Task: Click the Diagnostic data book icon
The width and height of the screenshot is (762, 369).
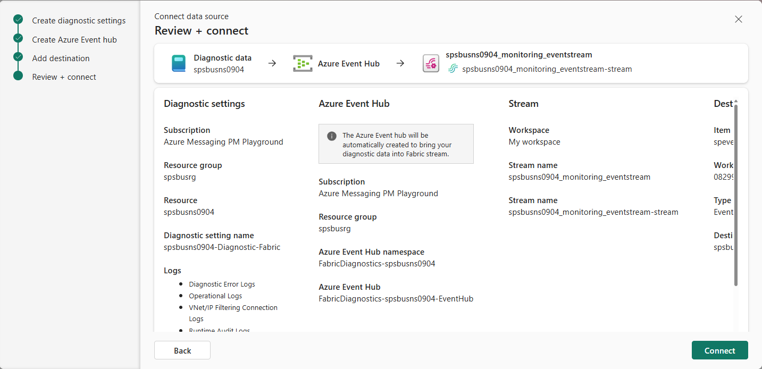Action: click(178, 63)
